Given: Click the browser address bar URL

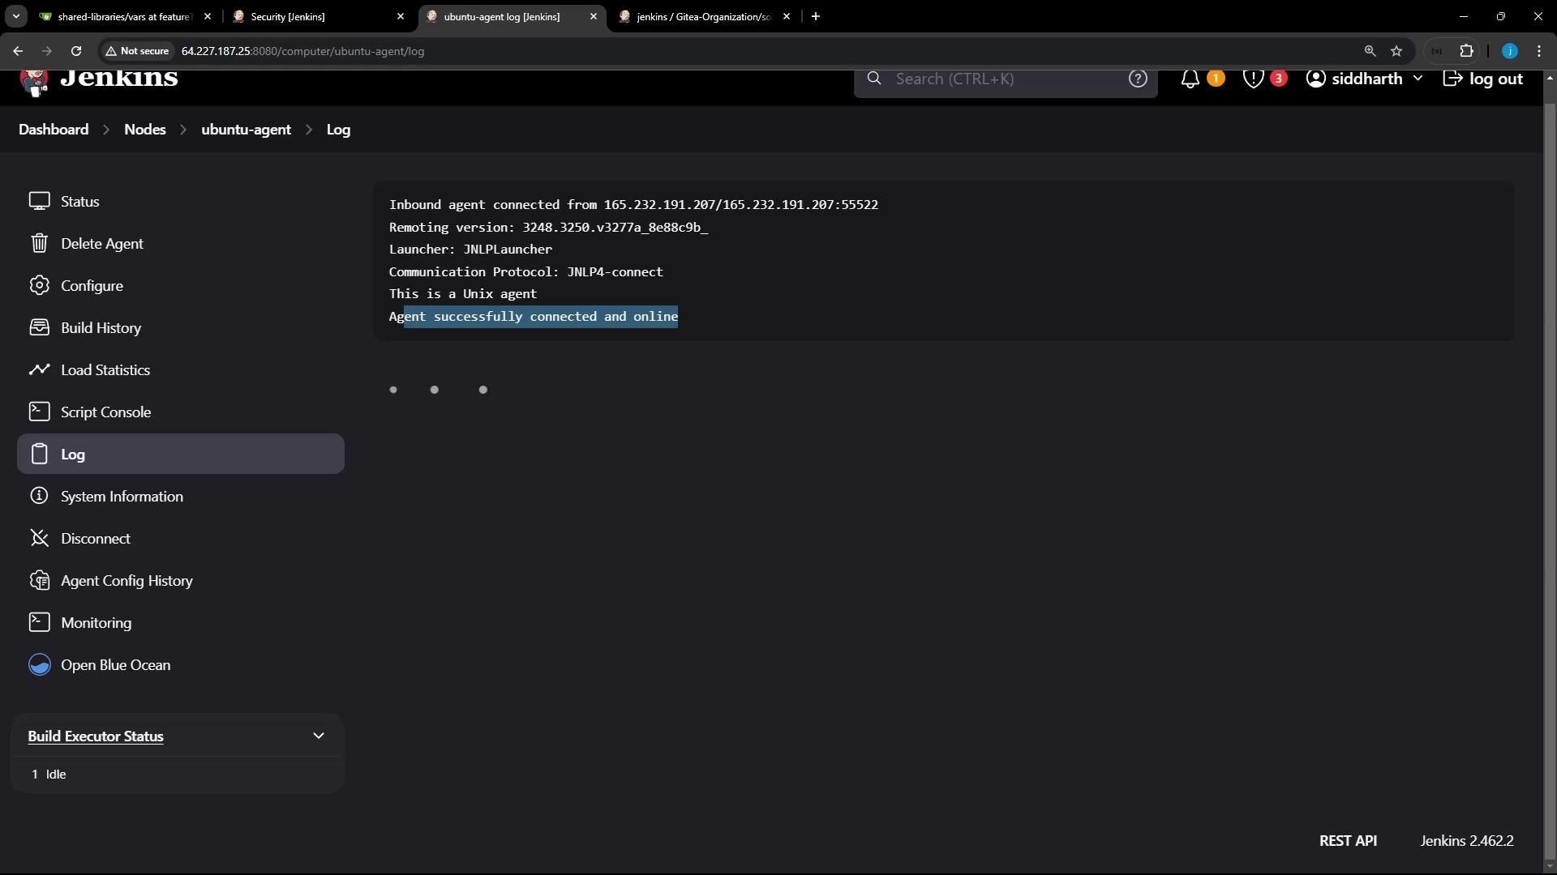Looking at the screenshot, I should click(302, 51).
